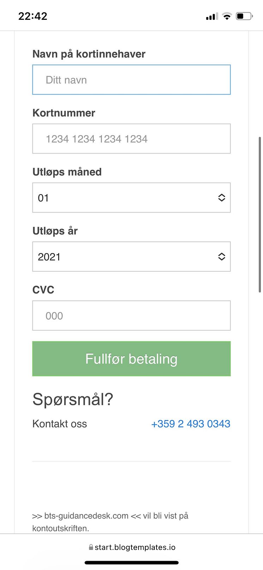Tap the padlock icon in address bar
This screenshot has height=570, width=263.
coord(91,547)
